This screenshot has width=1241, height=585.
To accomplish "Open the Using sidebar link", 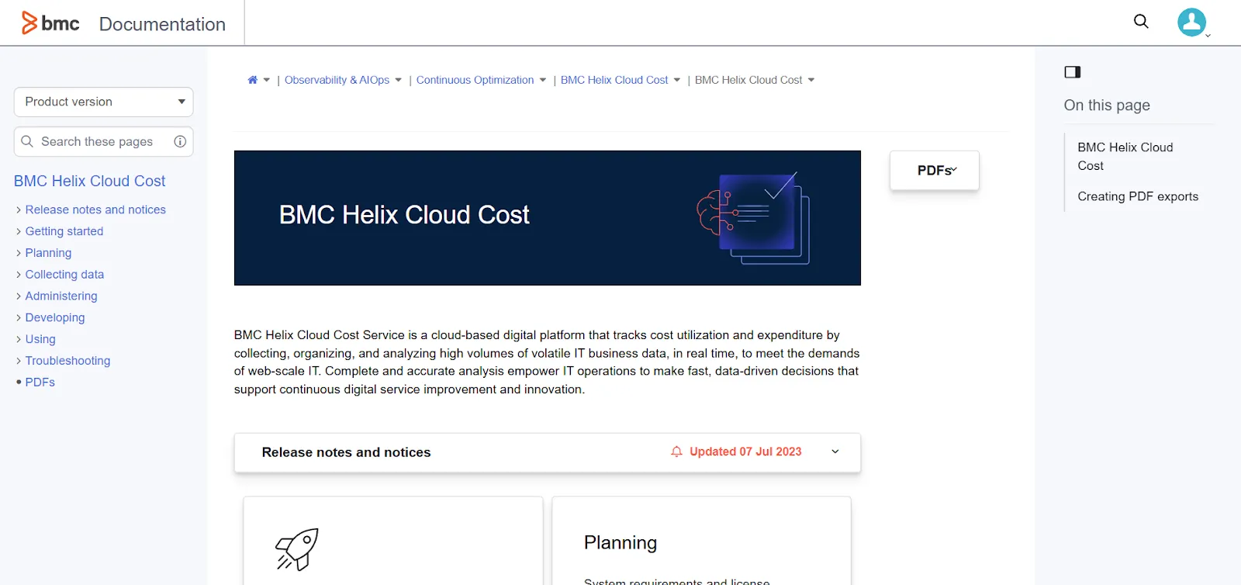I will tap(40, 339).
